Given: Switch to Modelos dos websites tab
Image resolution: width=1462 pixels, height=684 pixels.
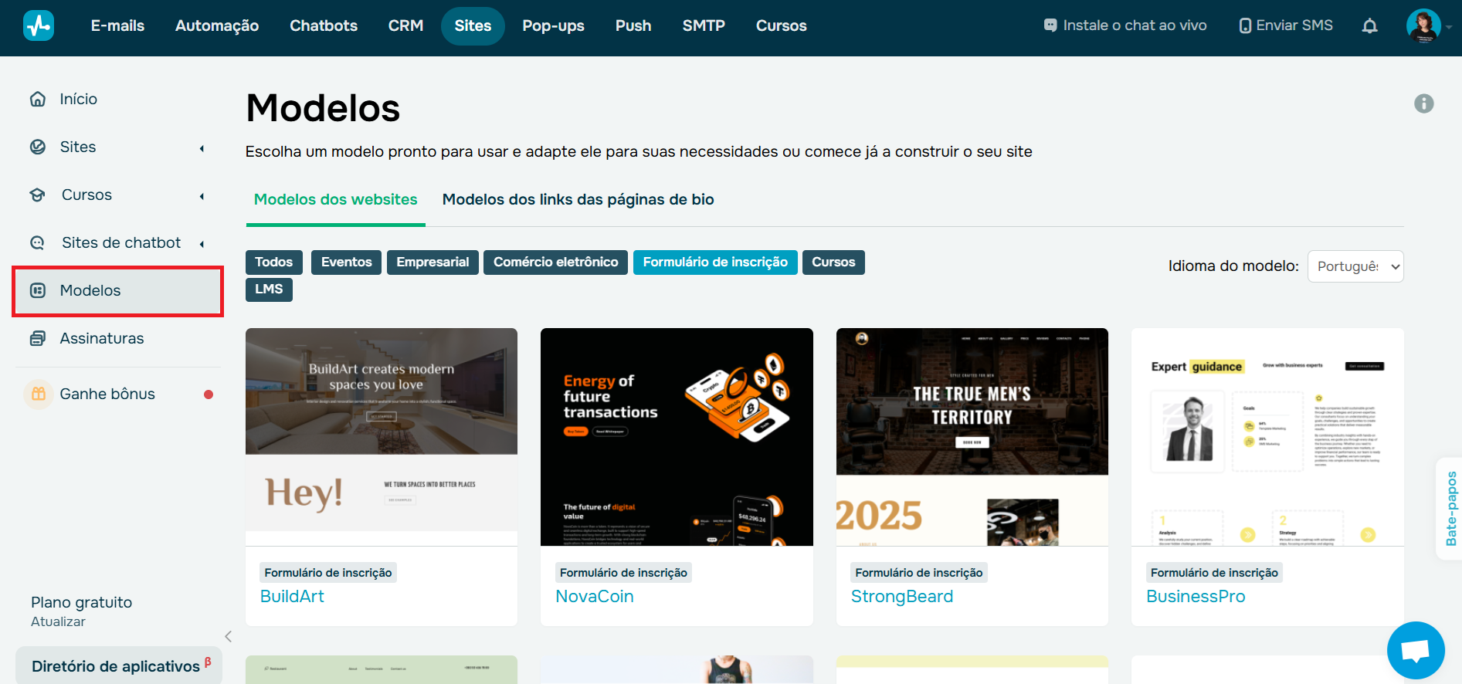Looking at the screenshot, I should click(x=335, y=200).
